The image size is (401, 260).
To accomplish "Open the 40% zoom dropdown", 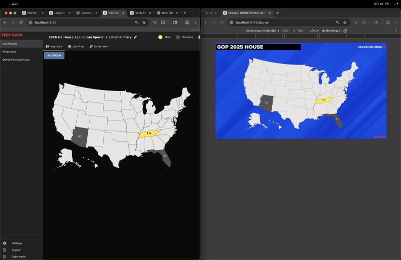I will [x=314, y=31].
